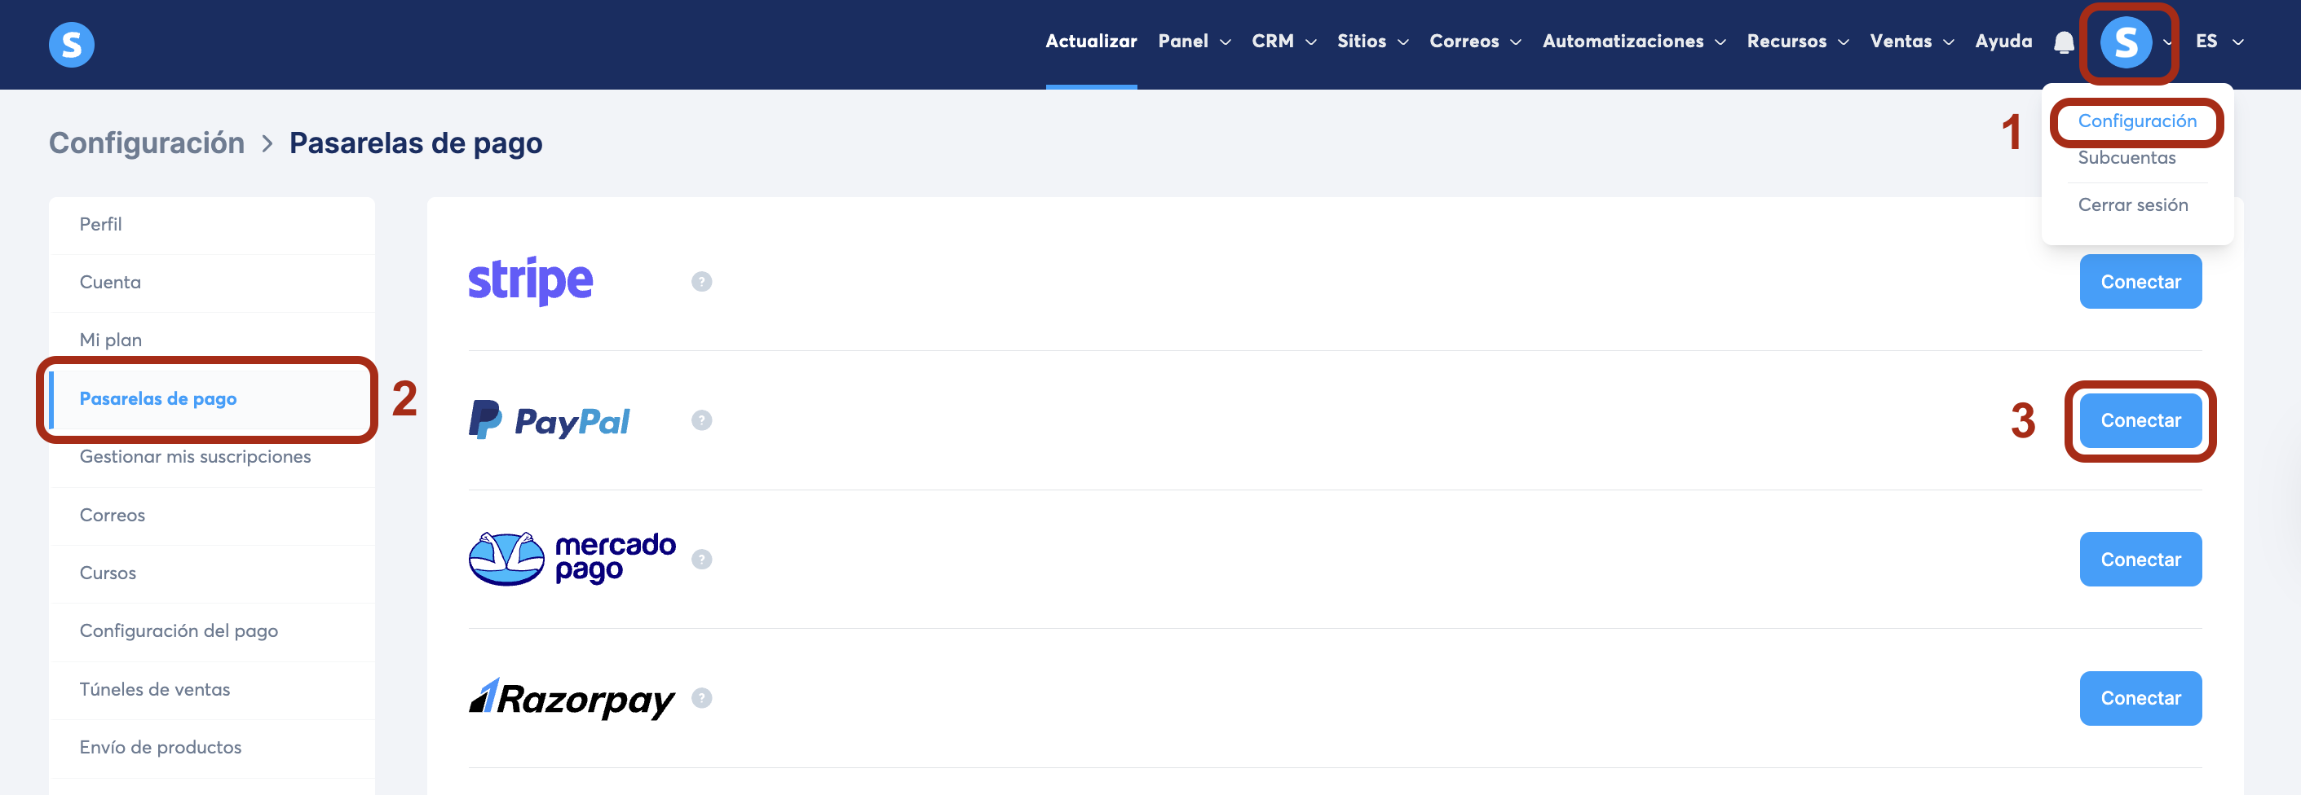Screen dimensions: 2301x795
Task: Click the Systeme logo in the header
Action: [72, 44]
